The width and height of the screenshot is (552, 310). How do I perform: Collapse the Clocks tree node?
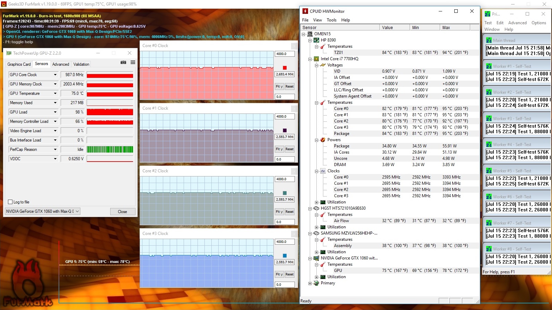(x=316, y=171)
